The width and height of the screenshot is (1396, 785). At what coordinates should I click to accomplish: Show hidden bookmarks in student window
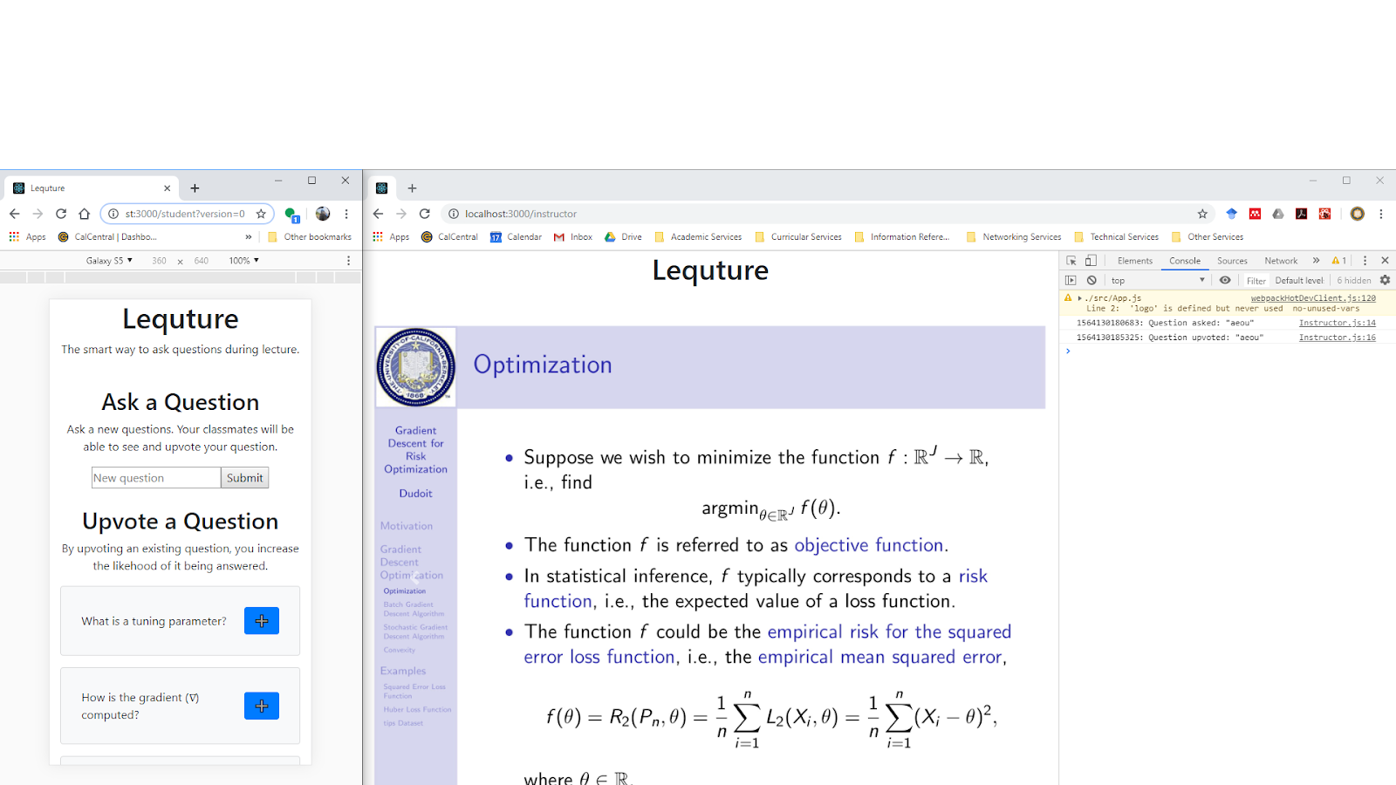[249, 237]
